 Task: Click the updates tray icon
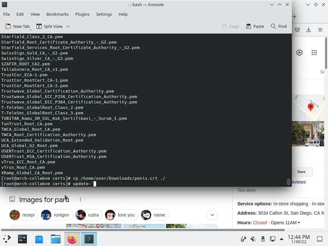click(x=243, y=239)
